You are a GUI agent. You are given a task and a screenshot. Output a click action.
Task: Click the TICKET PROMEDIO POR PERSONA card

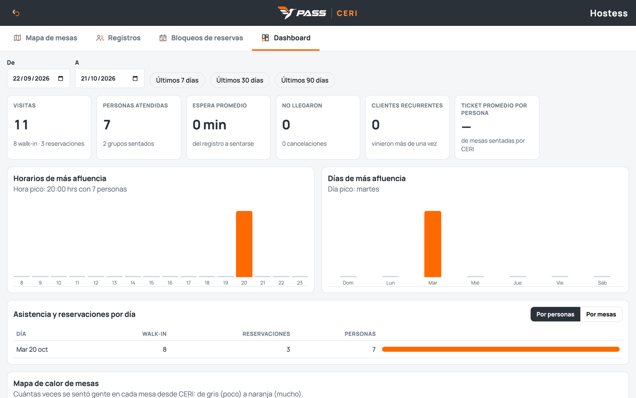(x=497, y=127)
